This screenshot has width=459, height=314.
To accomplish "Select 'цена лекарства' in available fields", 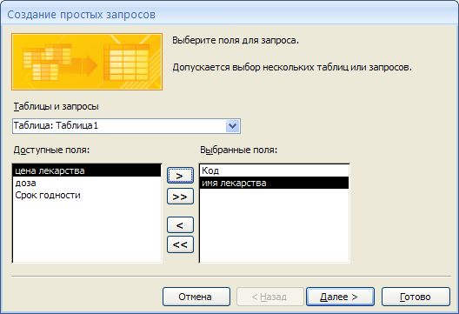I will 87,170.
